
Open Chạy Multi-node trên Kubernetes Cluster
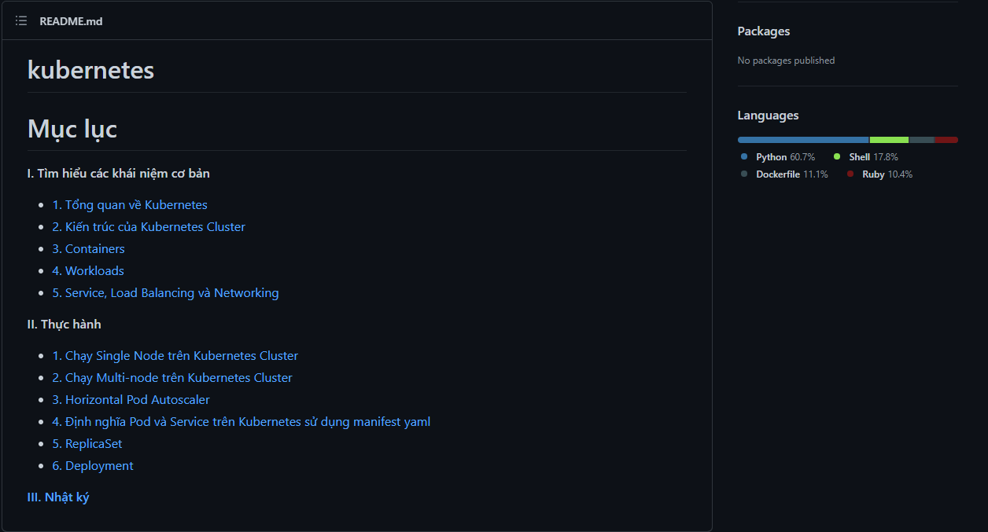(172, 378)
